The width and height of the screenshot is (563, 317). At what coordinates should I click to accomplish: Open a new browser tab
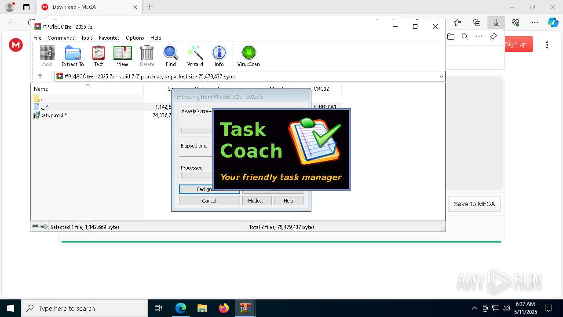[x=150, y=7]
